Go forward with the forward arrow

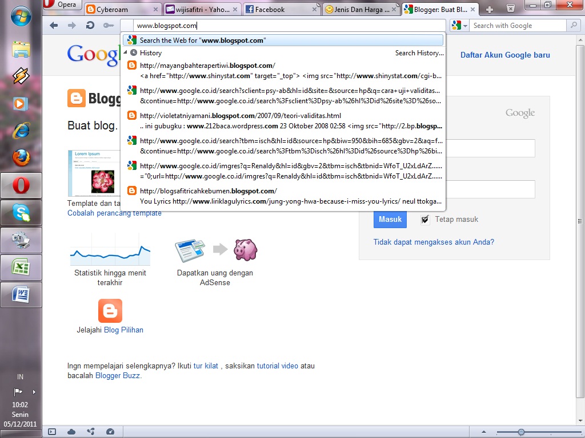click(x=71, y=25)
